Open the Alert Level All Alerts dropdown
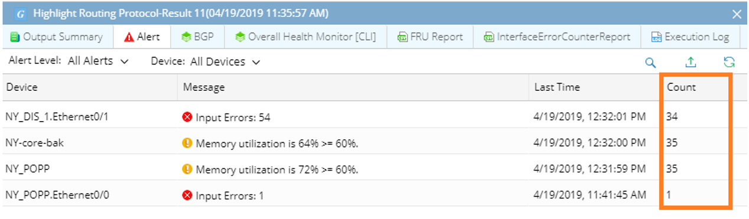This screenshot has height=219, width=749. [x=97, y=61]
